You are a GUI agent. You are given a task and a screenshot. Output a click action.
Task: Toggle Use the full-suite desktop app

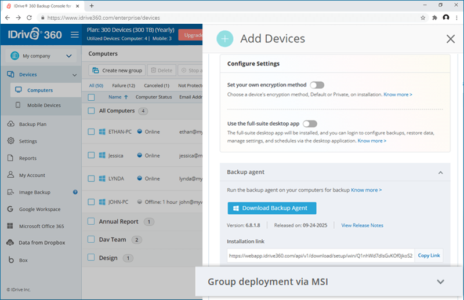310,123
